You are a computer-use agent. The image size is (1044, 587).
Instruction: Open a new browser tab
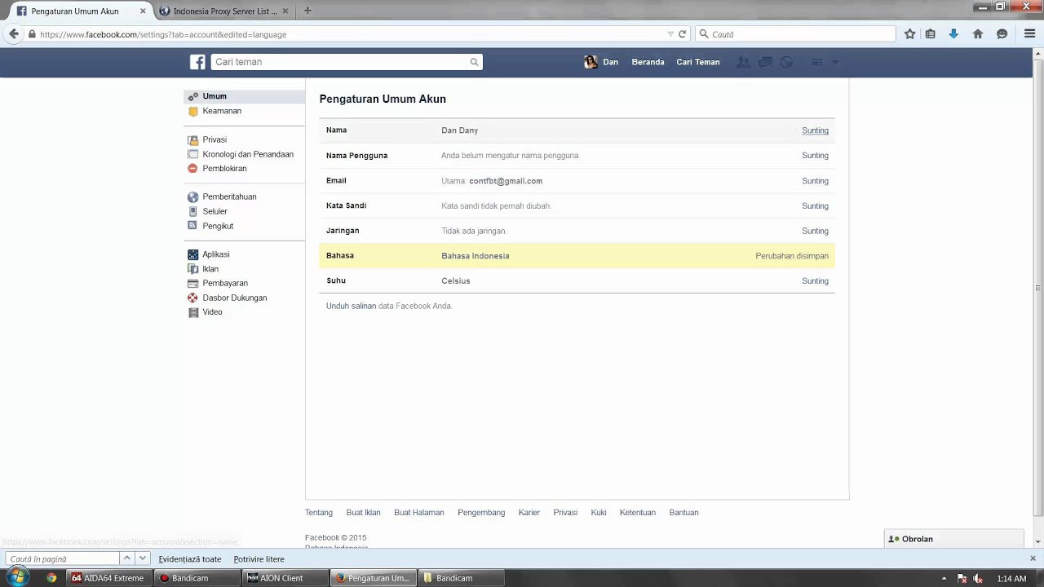point(307,11)
